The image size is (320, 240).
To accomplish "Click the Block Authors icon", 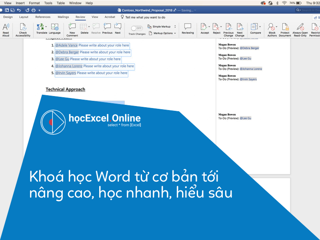I will click(271, 27).
